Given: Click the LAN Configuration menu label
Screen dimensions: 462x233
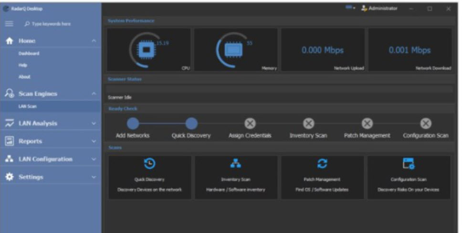Looking at the screenshot, I should pyautogui.click(x=45, y=159).
